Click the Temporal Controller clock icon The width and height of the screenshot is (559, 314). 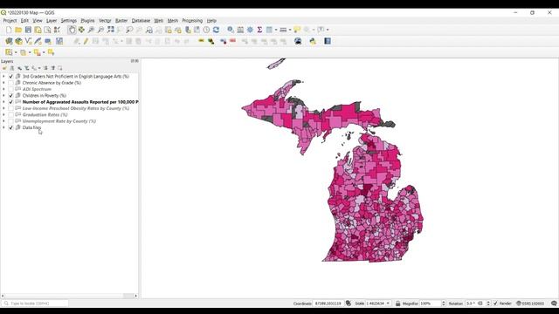[x=206, y=30]
